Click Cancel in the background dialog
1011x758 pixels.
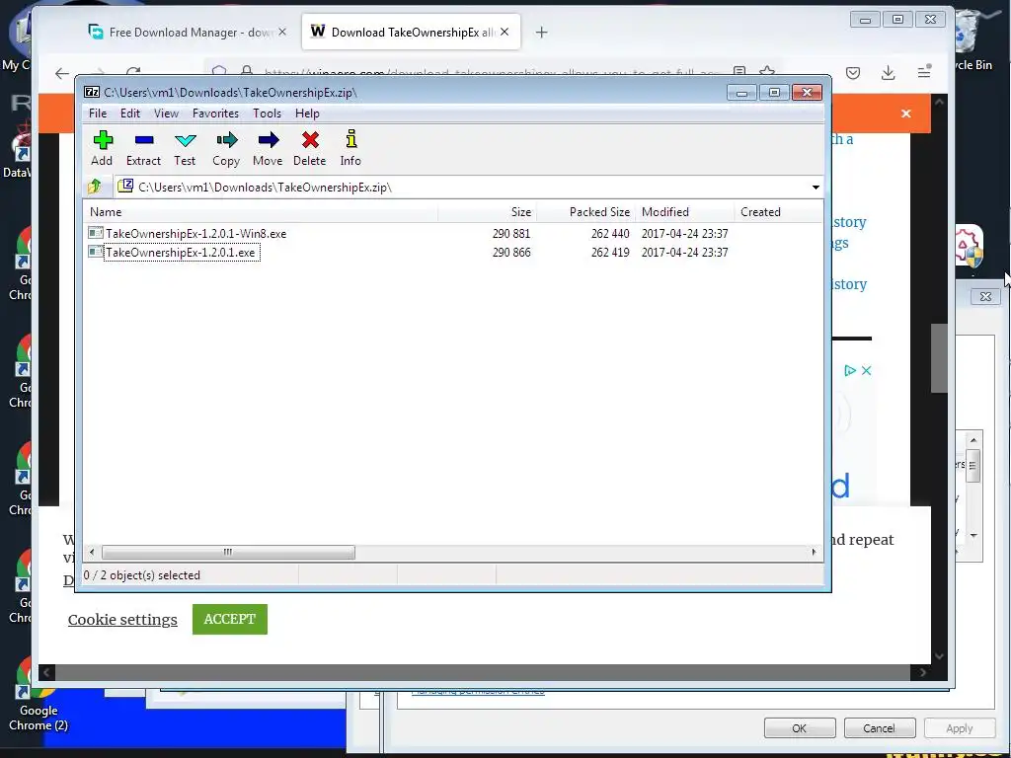[x=879, y=728]
